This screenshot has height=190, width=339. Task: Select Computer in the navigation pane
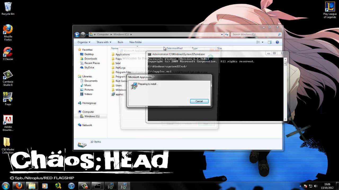click(x=88, y=112)
